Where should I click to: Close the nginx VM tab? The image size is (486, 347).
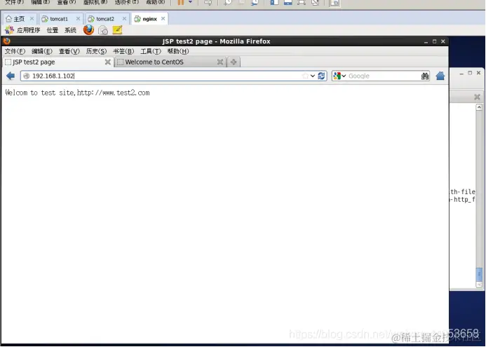click(x=163, y=19)
